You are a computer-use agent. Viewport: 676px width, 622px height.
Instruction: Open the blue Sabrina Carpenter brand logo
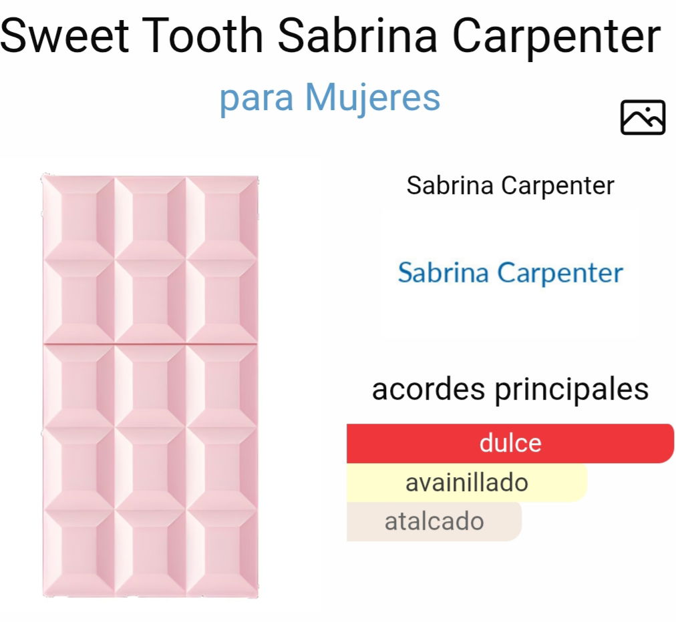[x=510, y=272]
